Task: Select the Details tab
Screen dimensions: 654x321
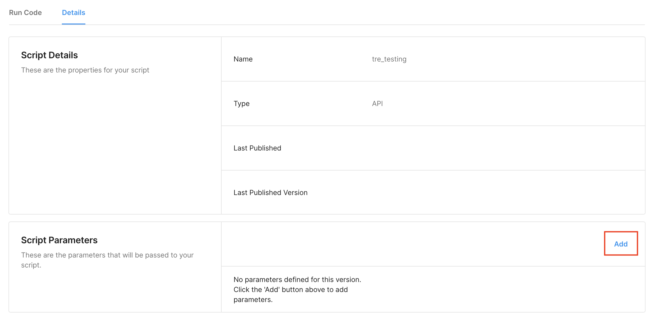Action: [73, 12]
